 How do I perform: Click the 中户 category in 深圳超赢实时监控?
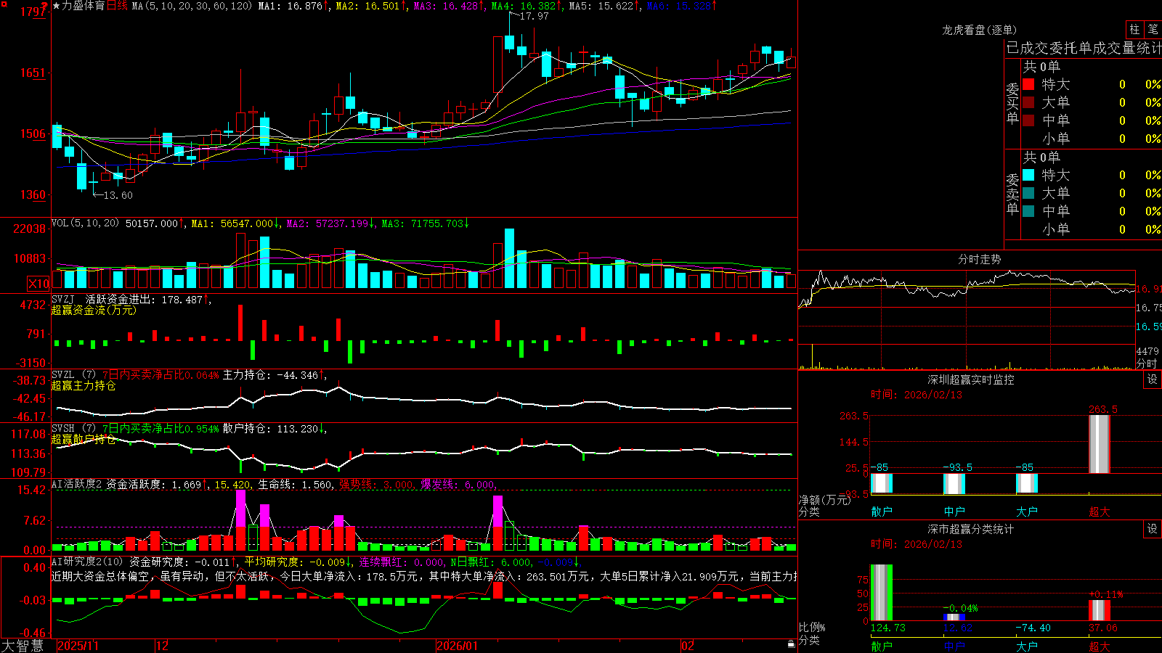pyautogui.click(x=954, y=512)
